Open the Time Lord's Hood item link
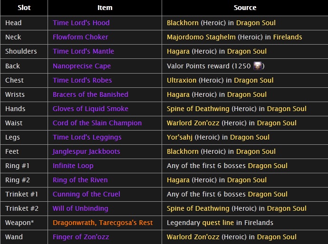 [x=81, y=23]
